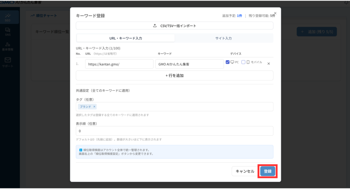Focus the 表示順 number field
350x189 pixels.
click(x=174, y=131)
